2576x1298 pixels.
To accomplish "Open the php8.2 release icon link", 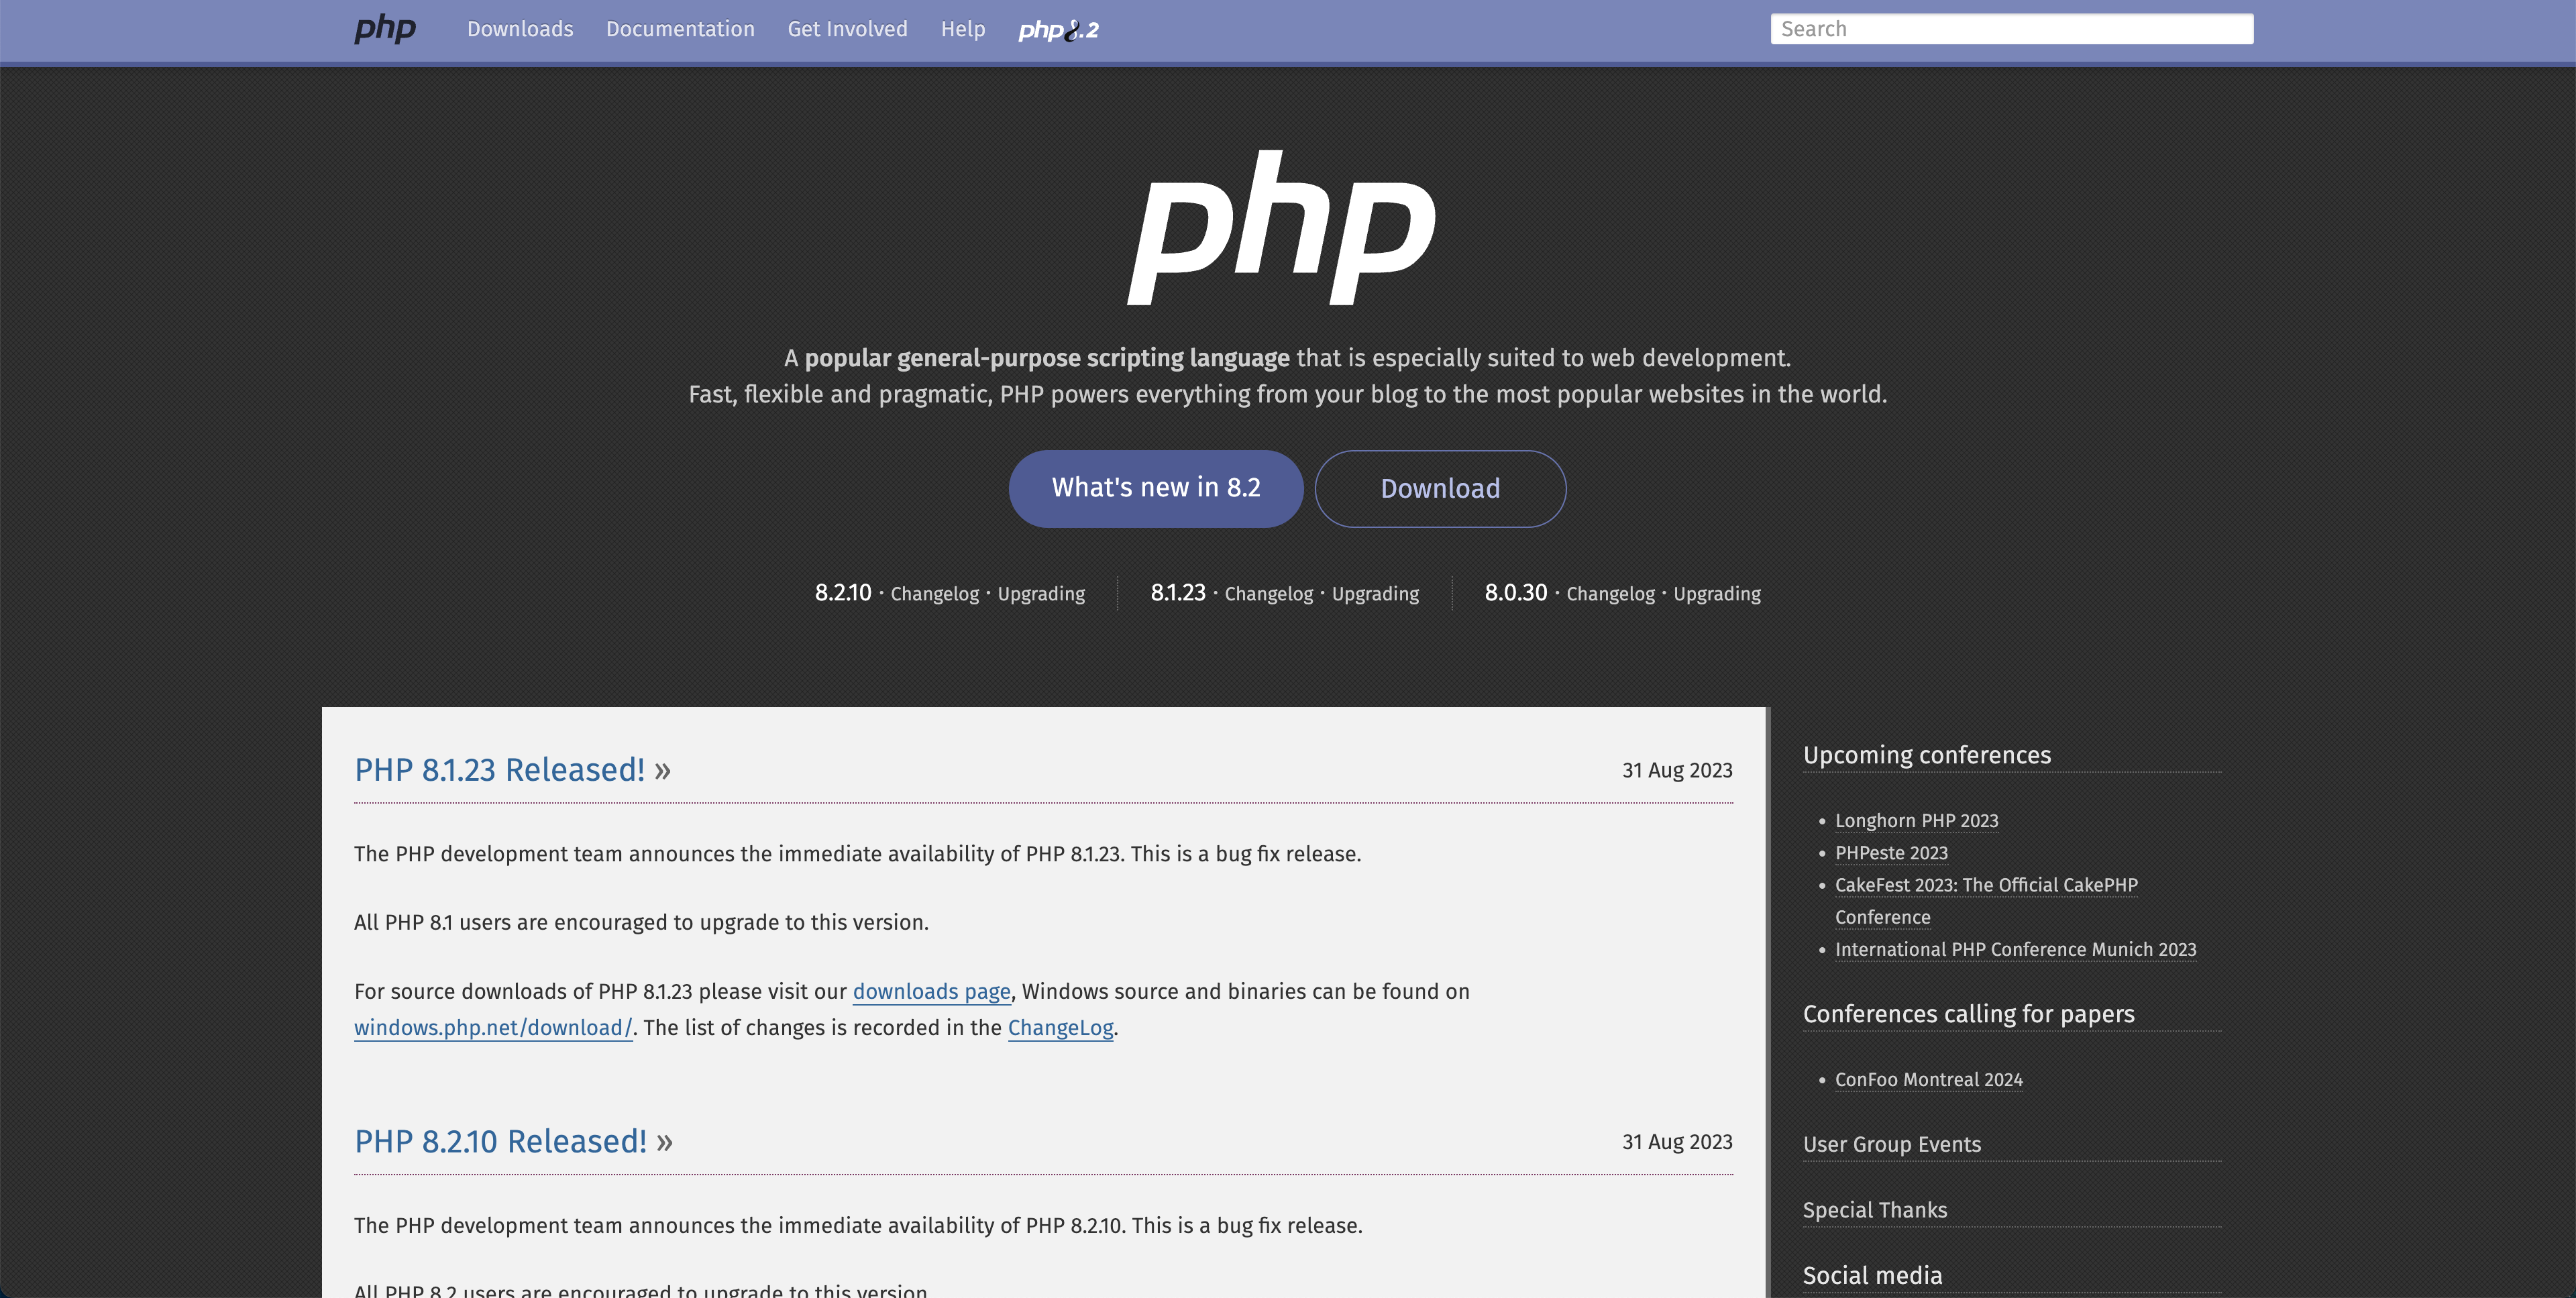I will 1058,30.
